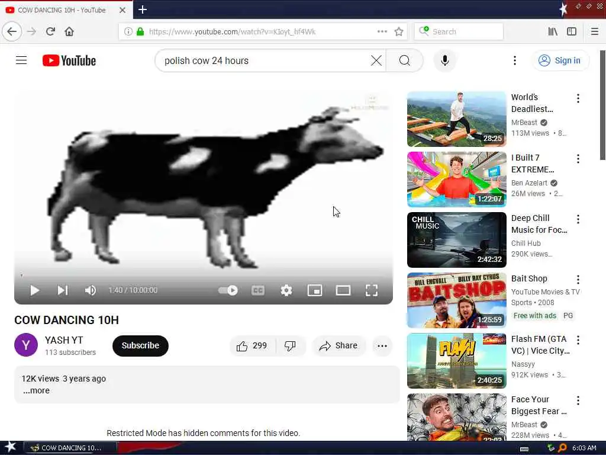Screen dimensions: 606x455
Task: Open the World's Deadliest video thumbnail
Action: [x=456, y=119]
